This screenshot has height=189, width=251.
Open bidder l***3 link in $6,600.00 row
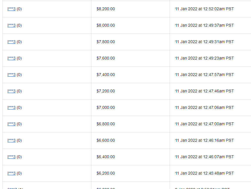pyautogui.click(x=11, y=140)
